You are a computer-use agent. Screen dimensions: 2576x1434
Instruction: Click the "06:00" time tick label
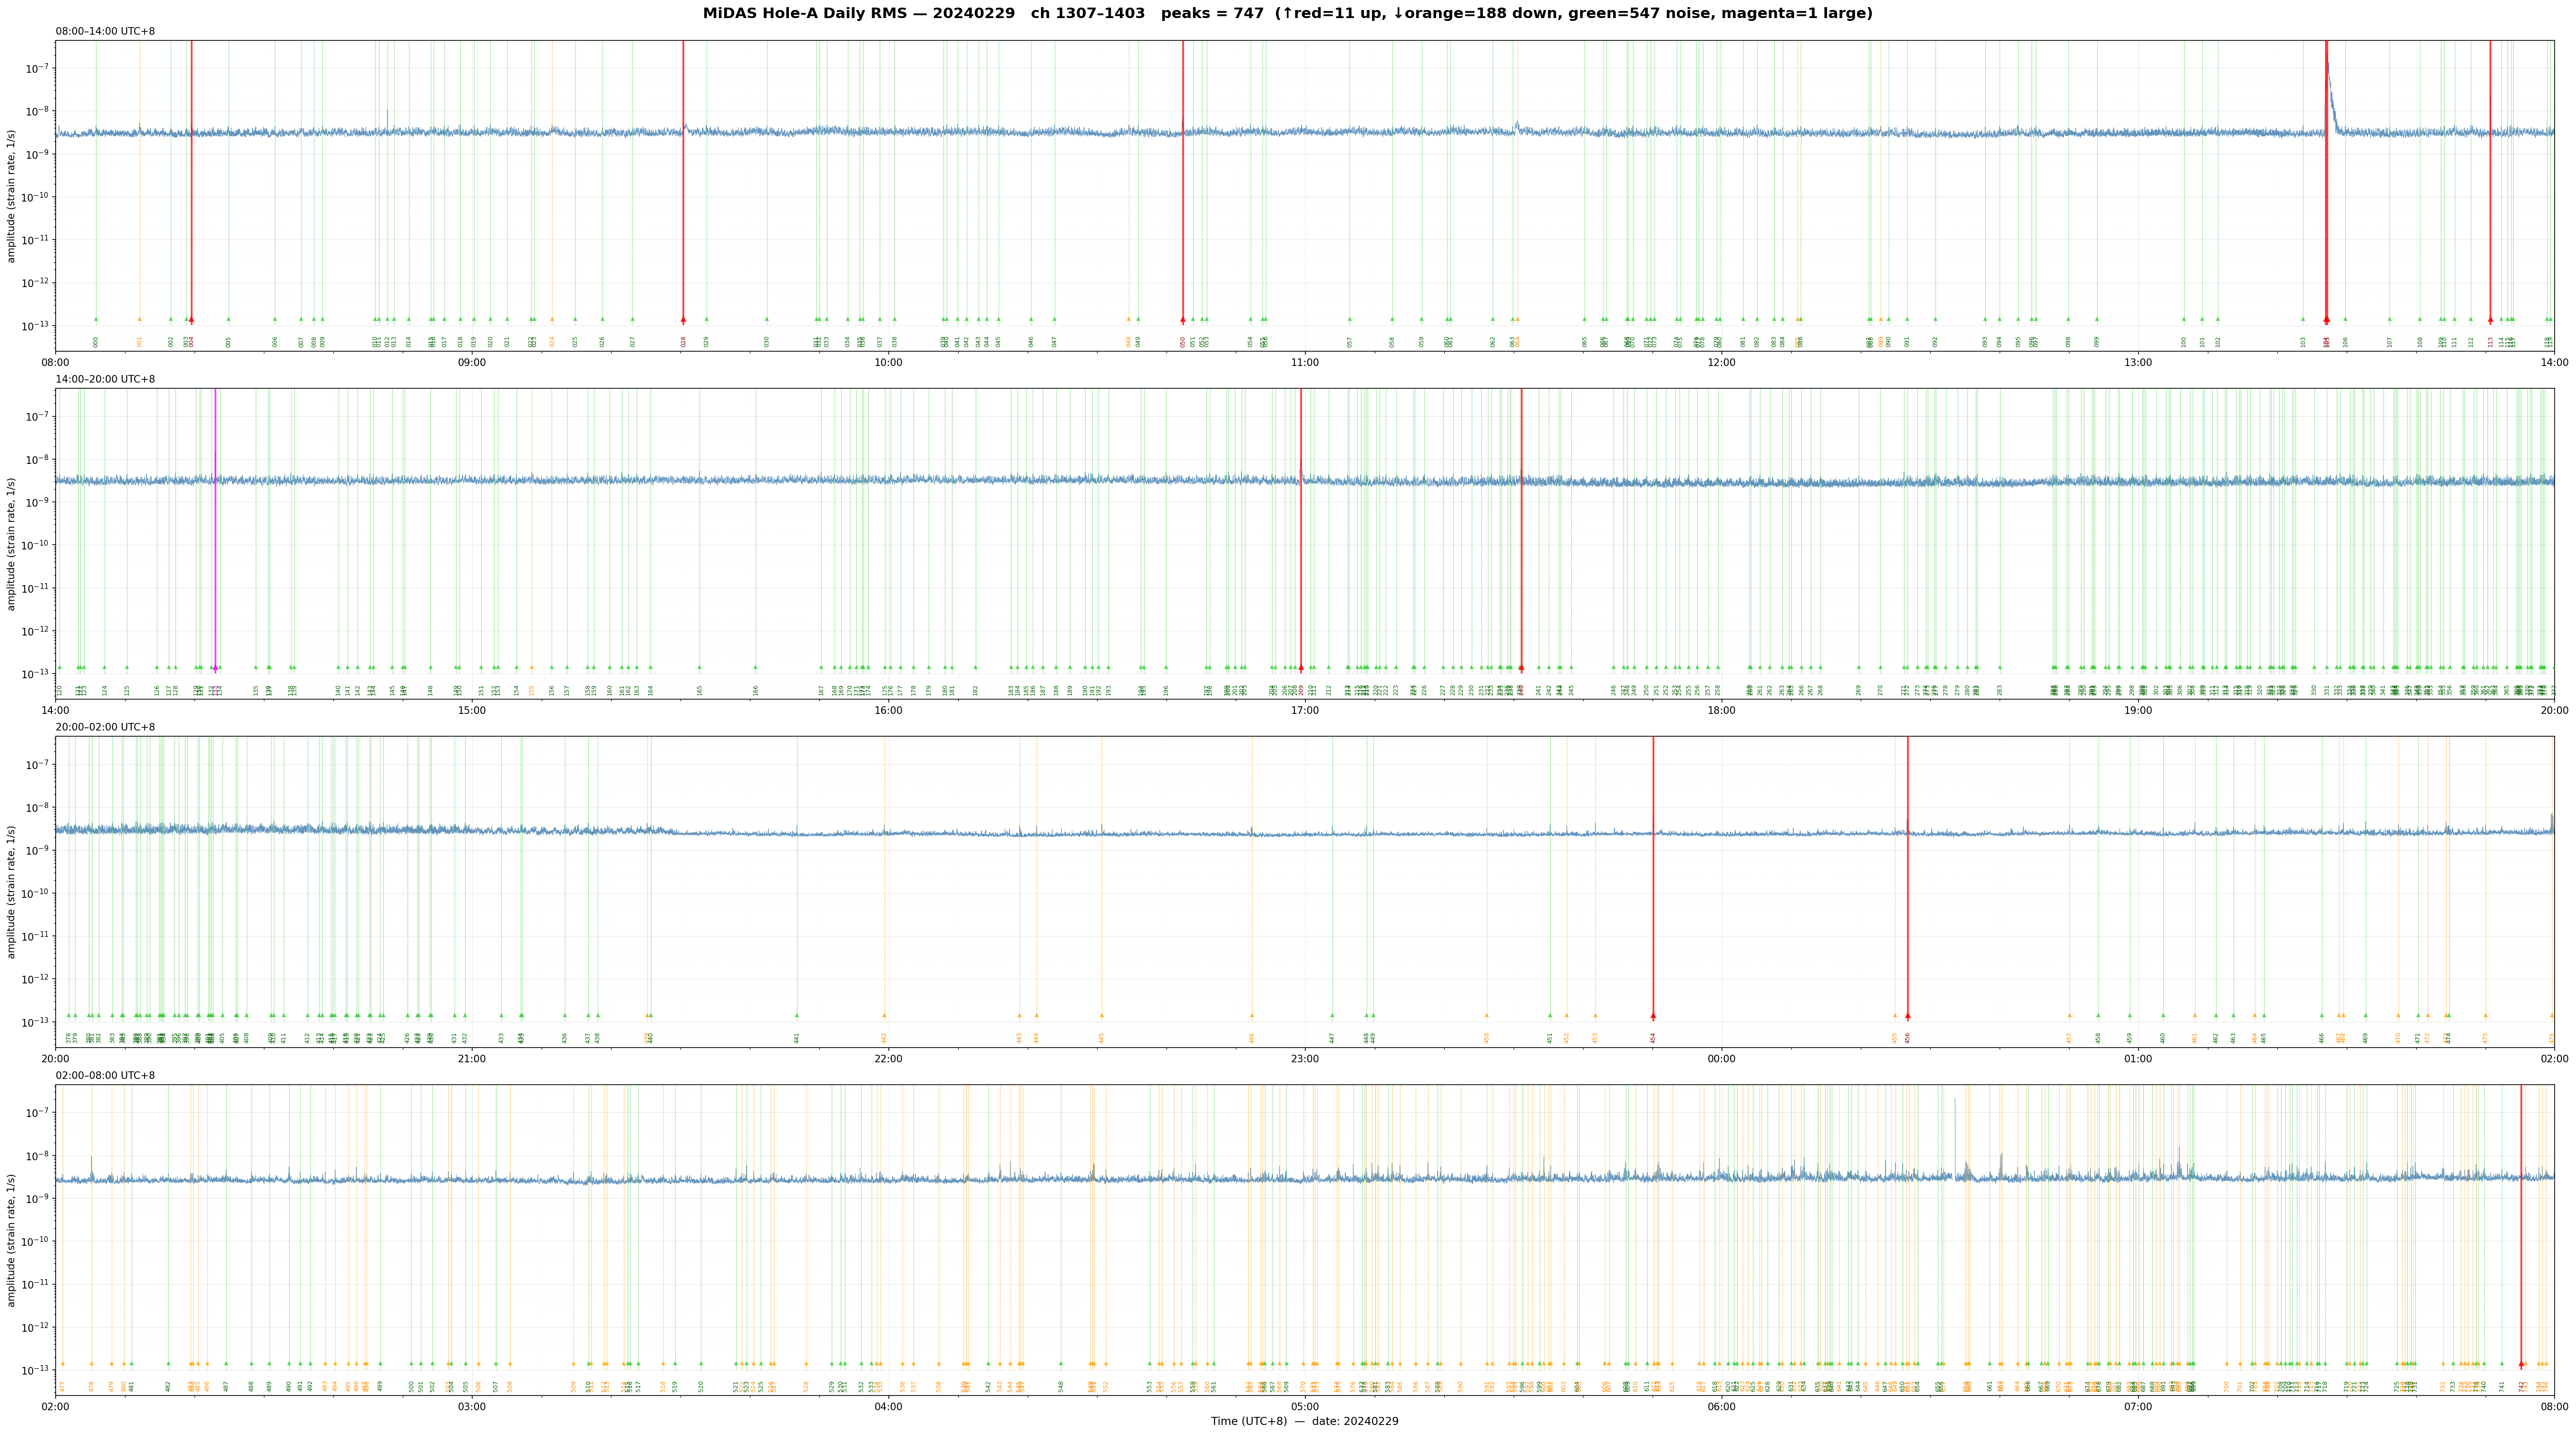tap(1721, 1407)
